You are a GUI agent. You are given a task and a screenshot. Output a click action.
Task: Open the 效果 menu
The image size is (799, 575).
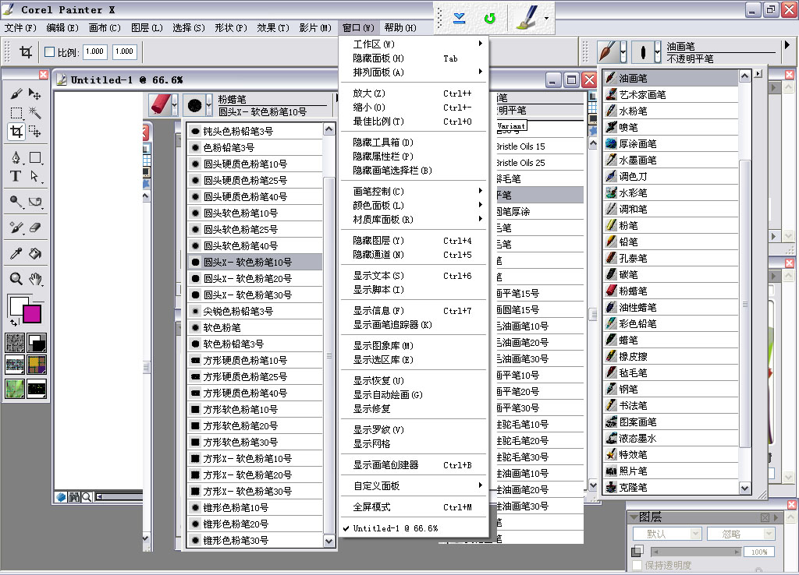pos(272,27)
